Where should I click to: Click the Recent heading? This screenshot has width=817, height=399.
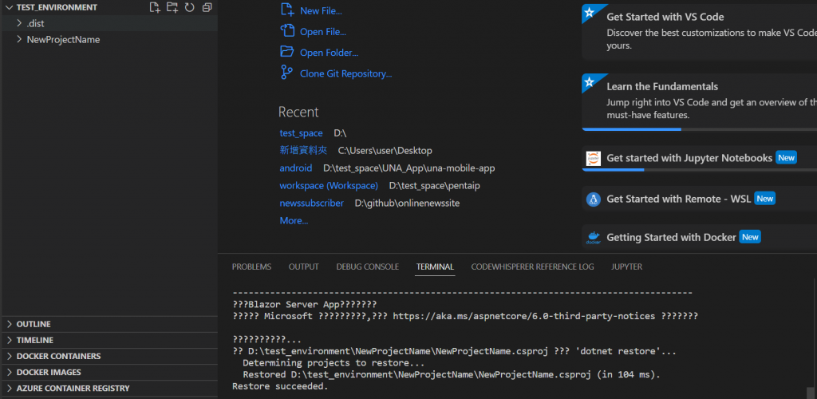click(298, 112)
